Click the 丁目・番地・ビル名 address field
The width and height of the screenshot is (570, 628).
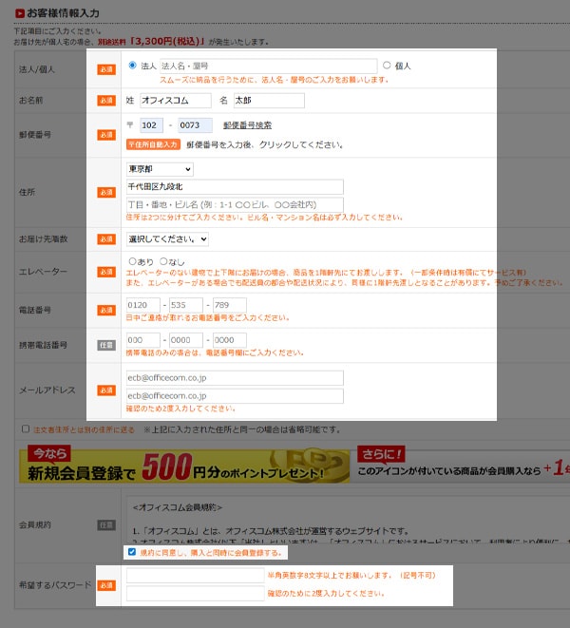[235, 204]
